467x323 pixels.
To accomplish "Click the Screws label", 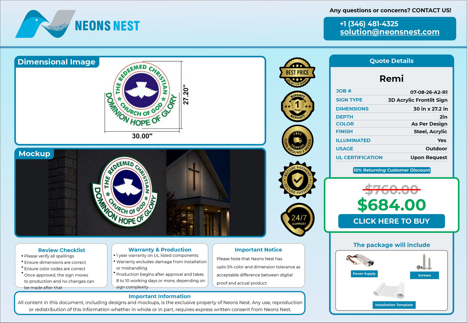I will coord(424,275).
